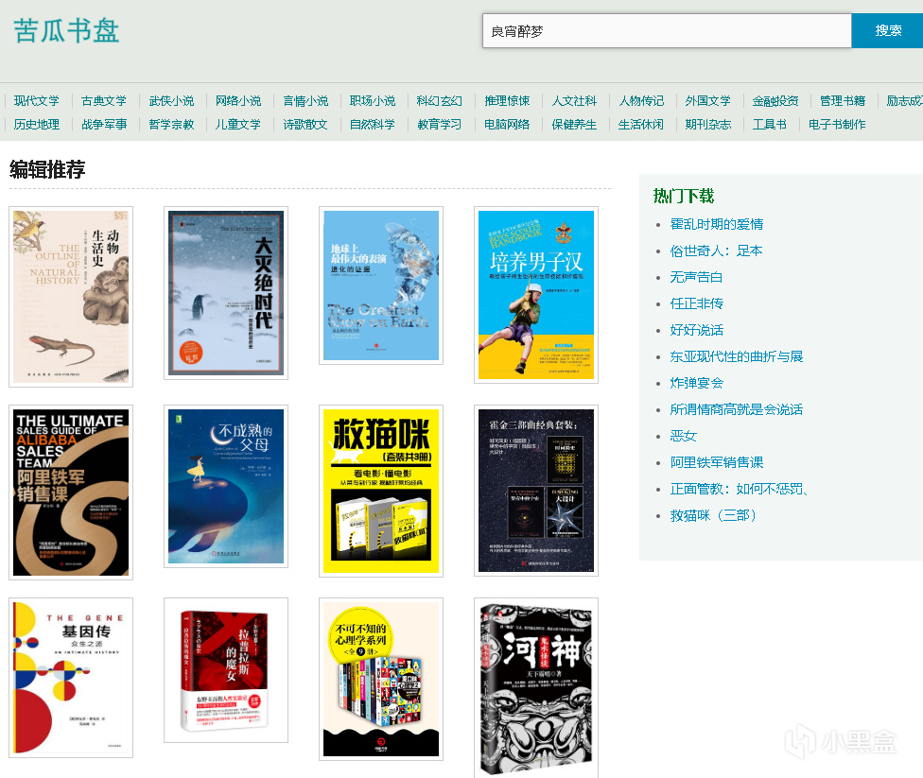
Task: Open the 拉普拉斯的魔女 book cover
Action: [x=226, y=670]
